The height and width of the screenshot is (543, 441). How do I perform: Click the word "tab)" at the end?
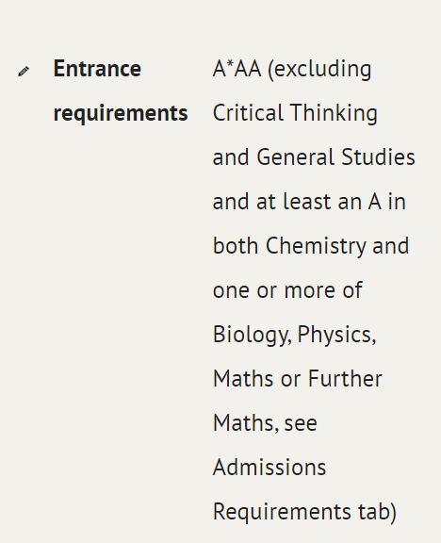[377, 513]
